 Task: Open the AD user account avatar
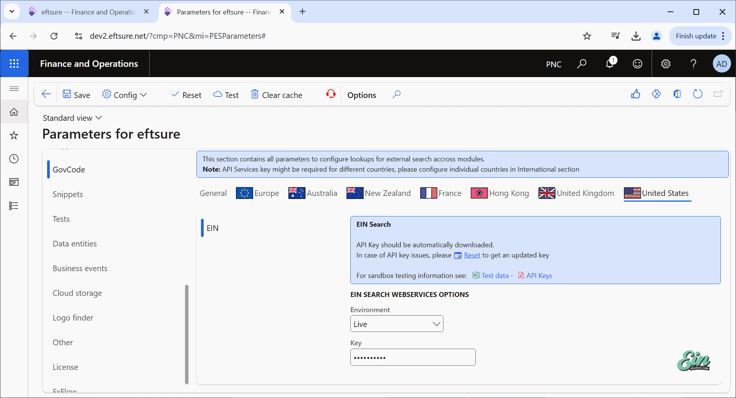(722, 64)
